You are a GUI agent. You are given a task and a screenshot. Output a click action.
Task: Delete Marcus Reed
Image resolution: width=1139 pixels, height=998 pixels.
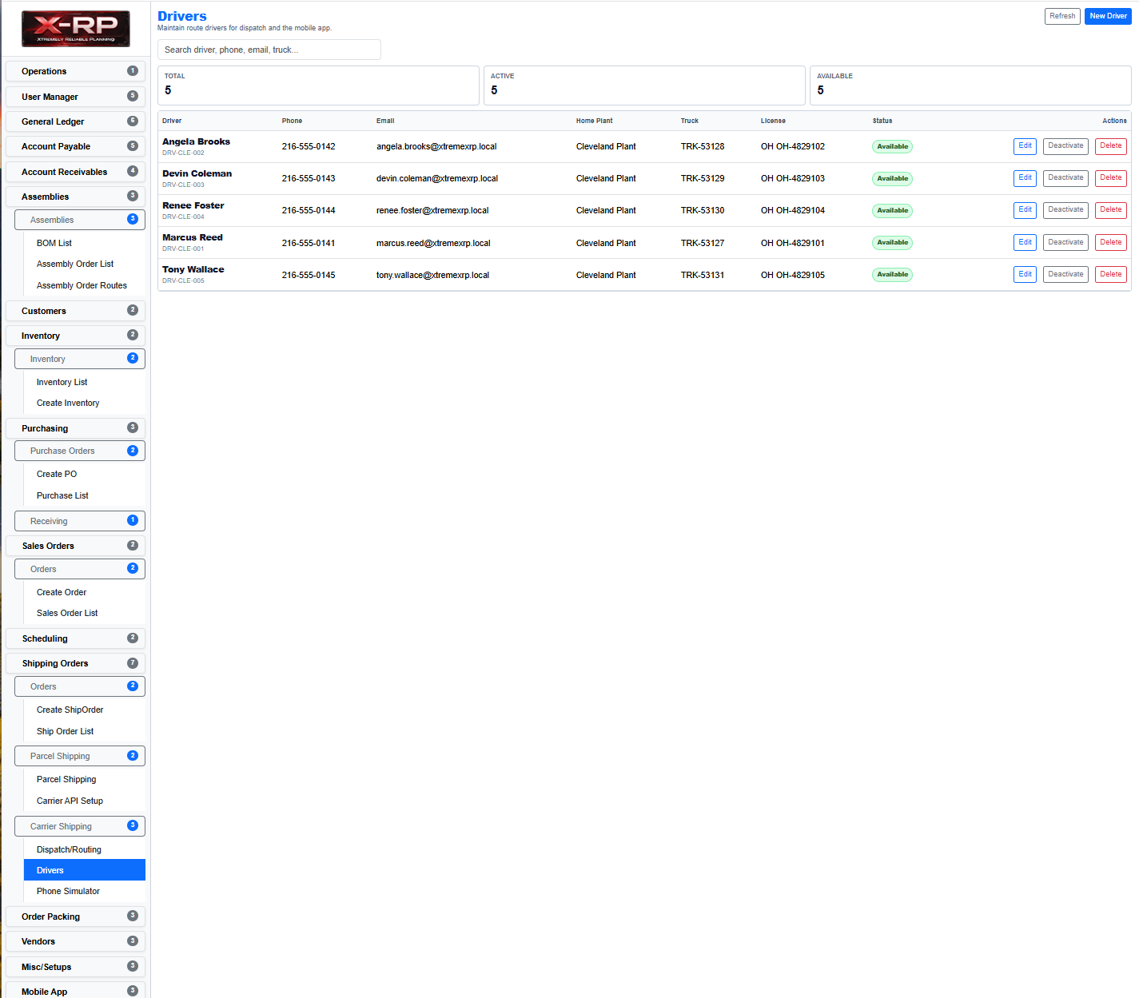(x=1110, y=242)
